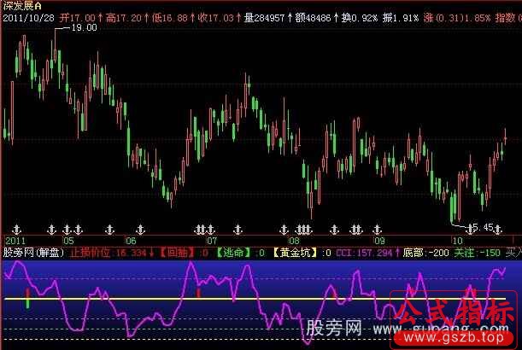This screenshot has width=522, height=350.
Task: Click the CCI:157.294 value readout
Action: pos(364,253)
